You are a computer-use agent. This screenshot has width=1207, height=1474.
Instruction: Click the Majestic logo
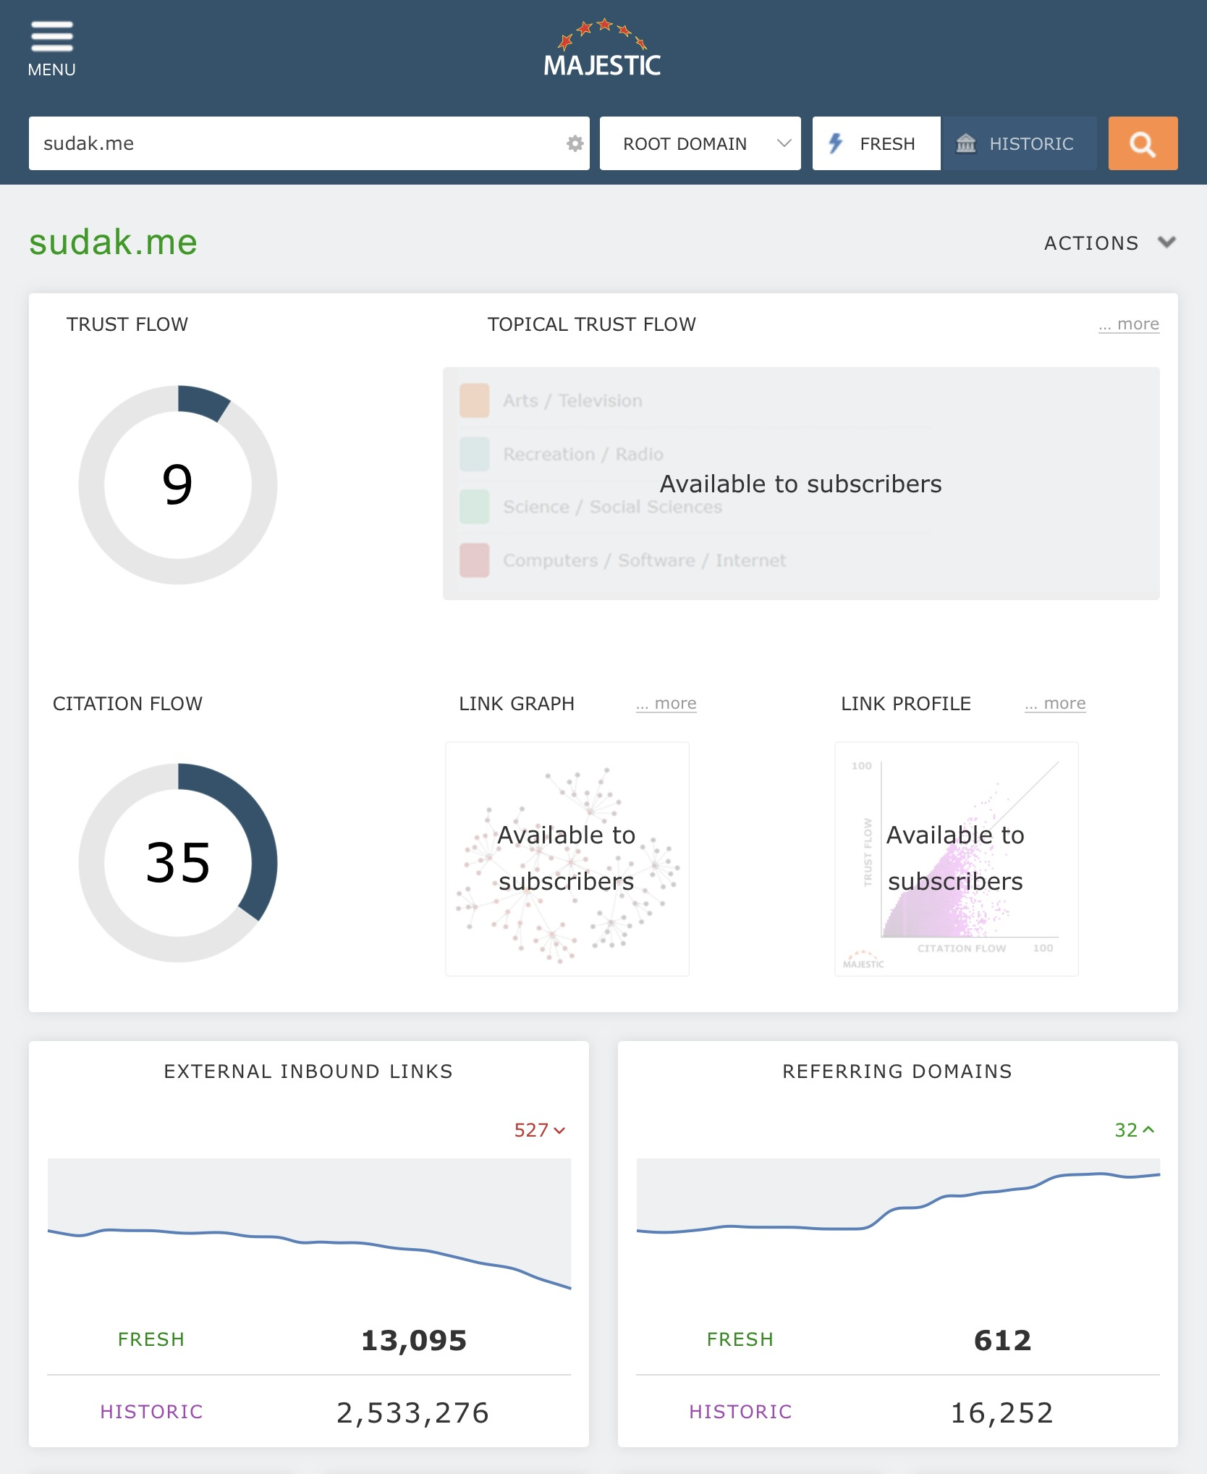tap(602, 49)
